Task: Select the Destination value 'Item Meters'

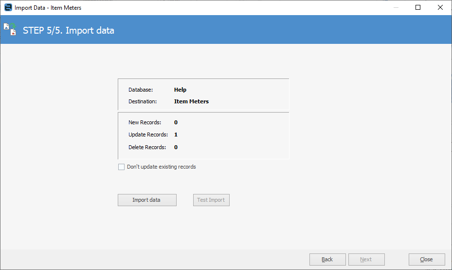Action: 191,102
